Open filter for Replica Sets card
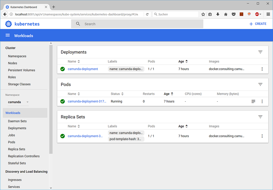This screenshot has width=273, height=190. coord(260,117)
